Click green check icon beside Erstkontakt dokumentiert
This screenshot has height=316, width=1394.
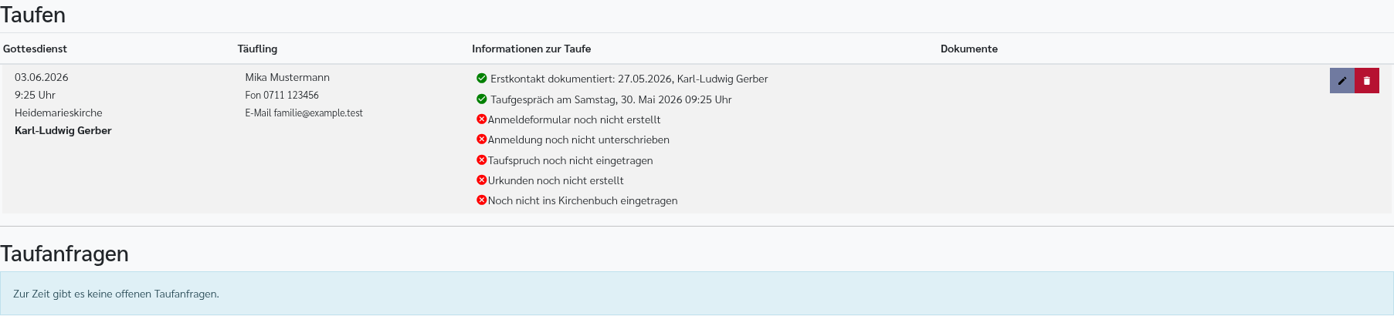[x=482, y=79]
